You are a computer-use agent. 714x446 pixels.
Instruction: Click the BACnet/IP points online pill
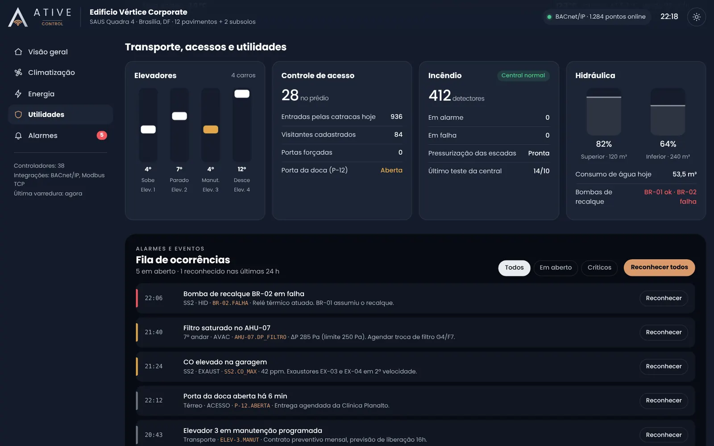point(597,17)
